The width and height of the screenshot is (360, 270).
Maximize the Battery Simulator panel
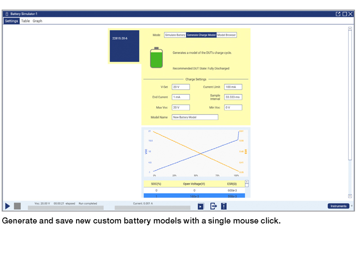click(344, 14)
